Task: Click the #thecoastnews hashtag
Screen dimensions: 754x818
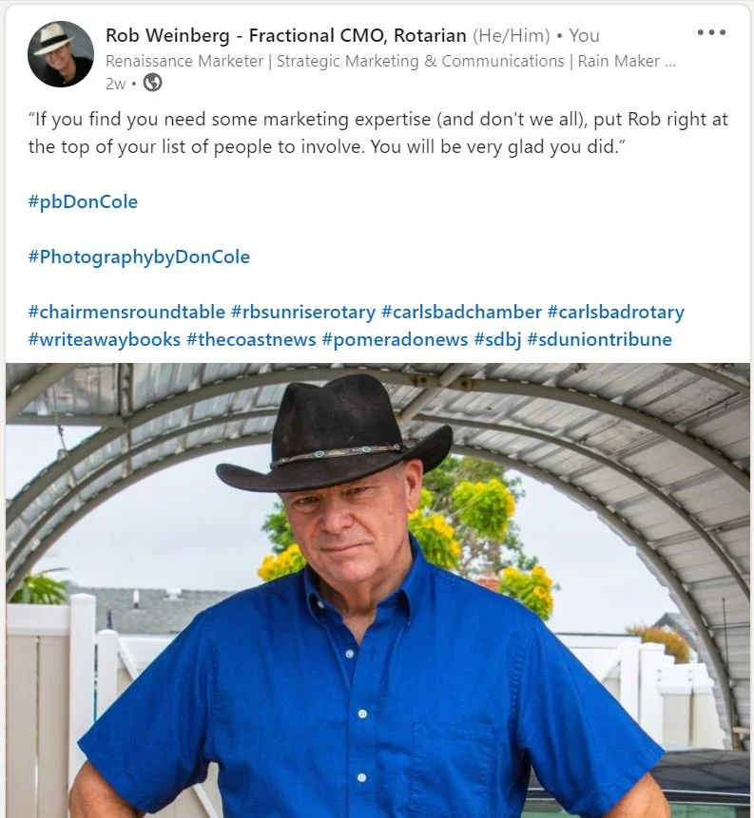Action: point(251,339)
